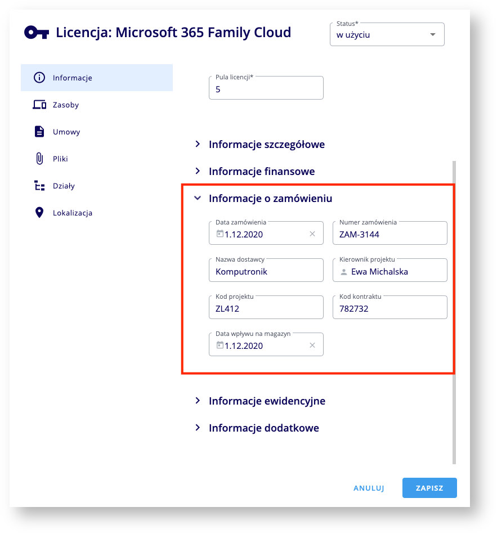Click the ZAPISZ button
Screen dimensions: 497x534
pos(429,488)
